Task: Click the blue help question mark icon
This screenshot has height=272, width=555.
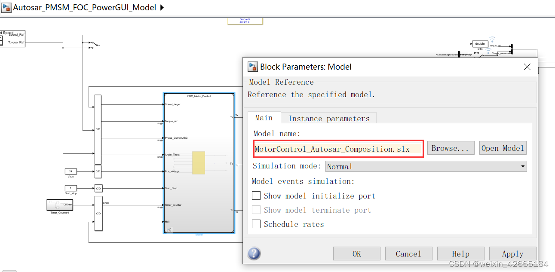Action: point(254,253)
